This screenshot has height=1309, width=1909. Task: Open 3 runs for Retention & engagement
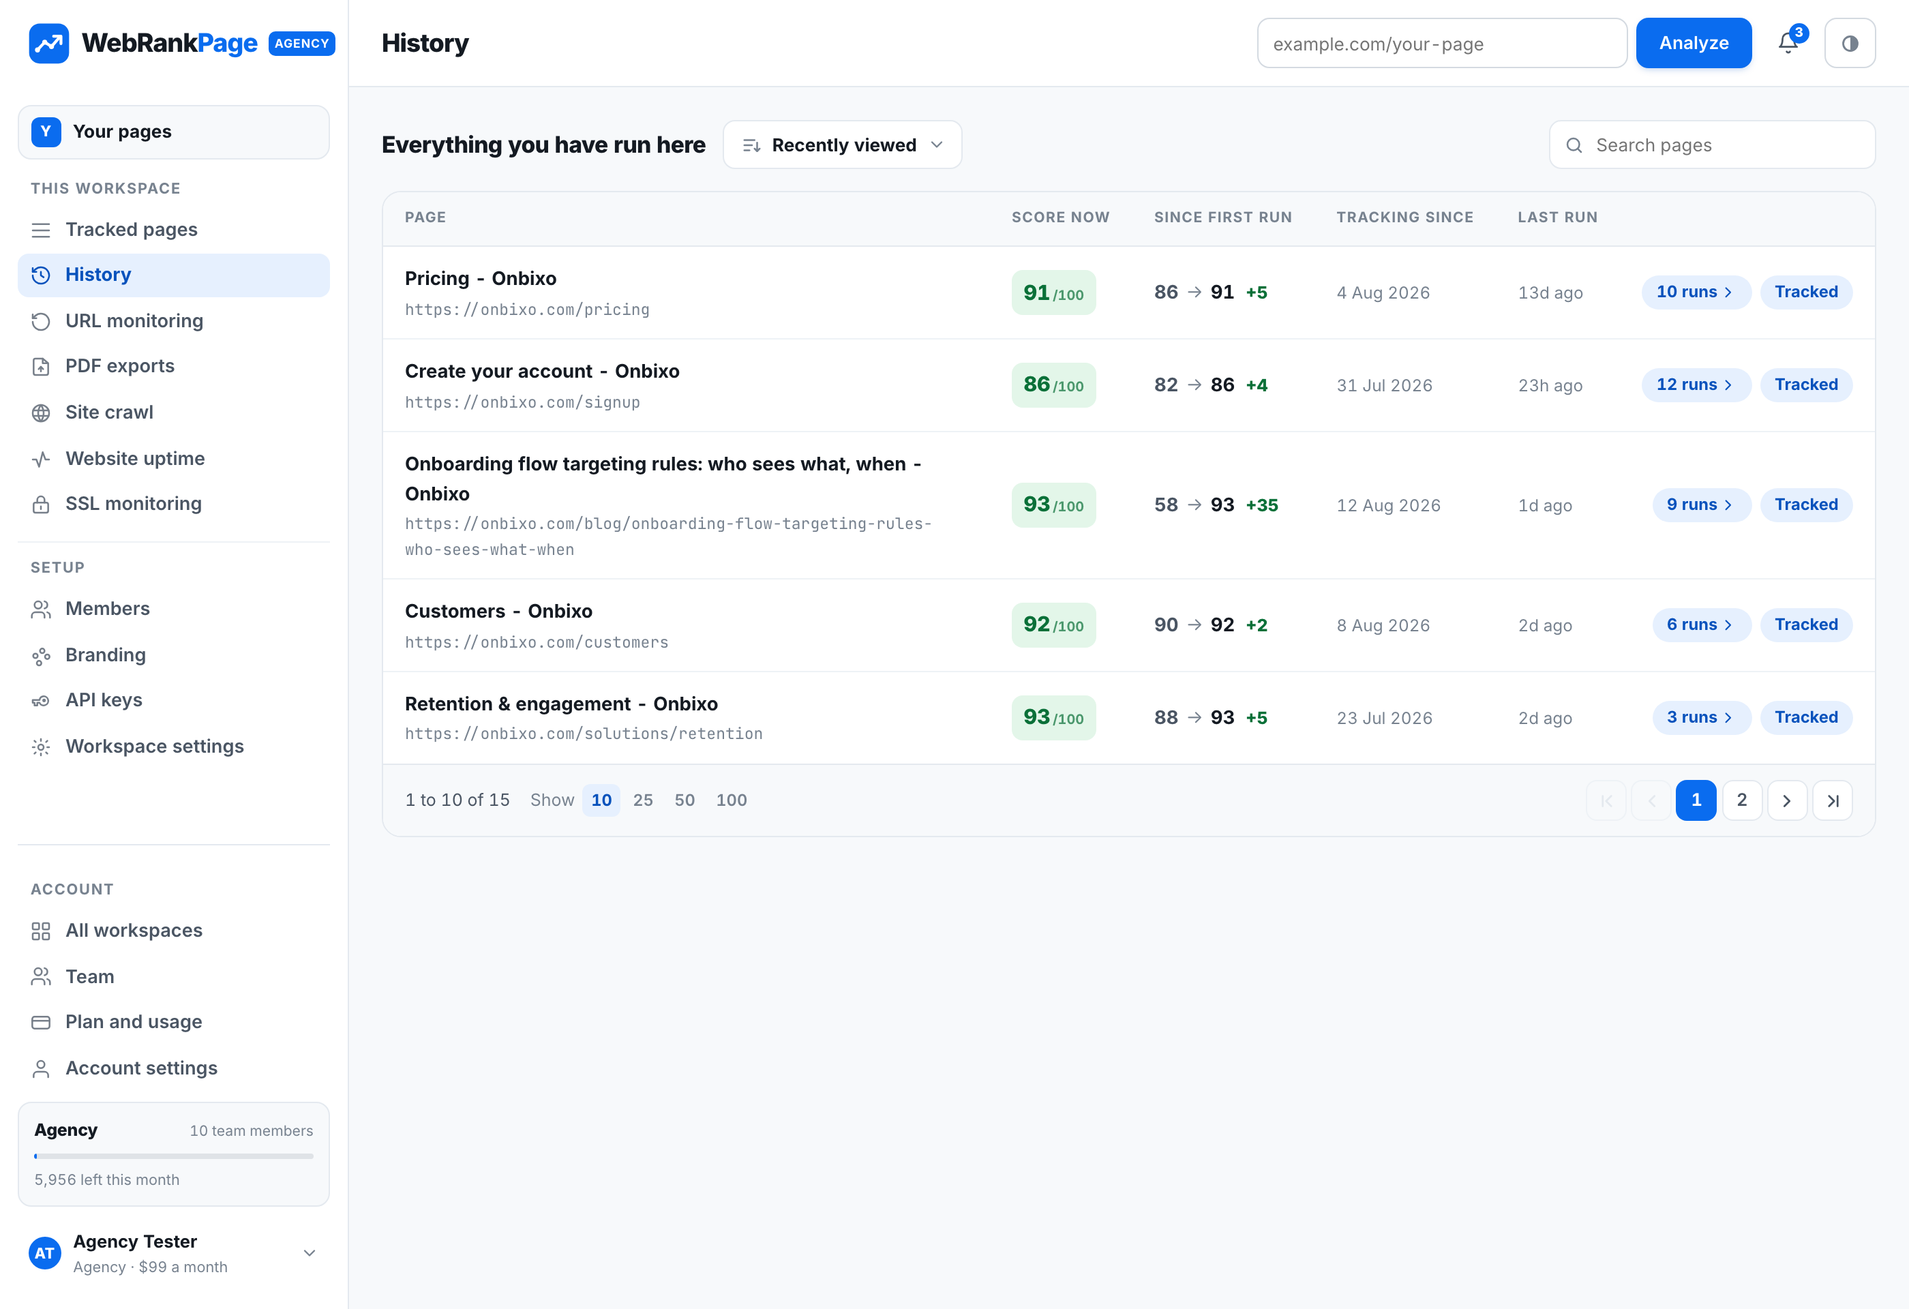[1701, 717]
